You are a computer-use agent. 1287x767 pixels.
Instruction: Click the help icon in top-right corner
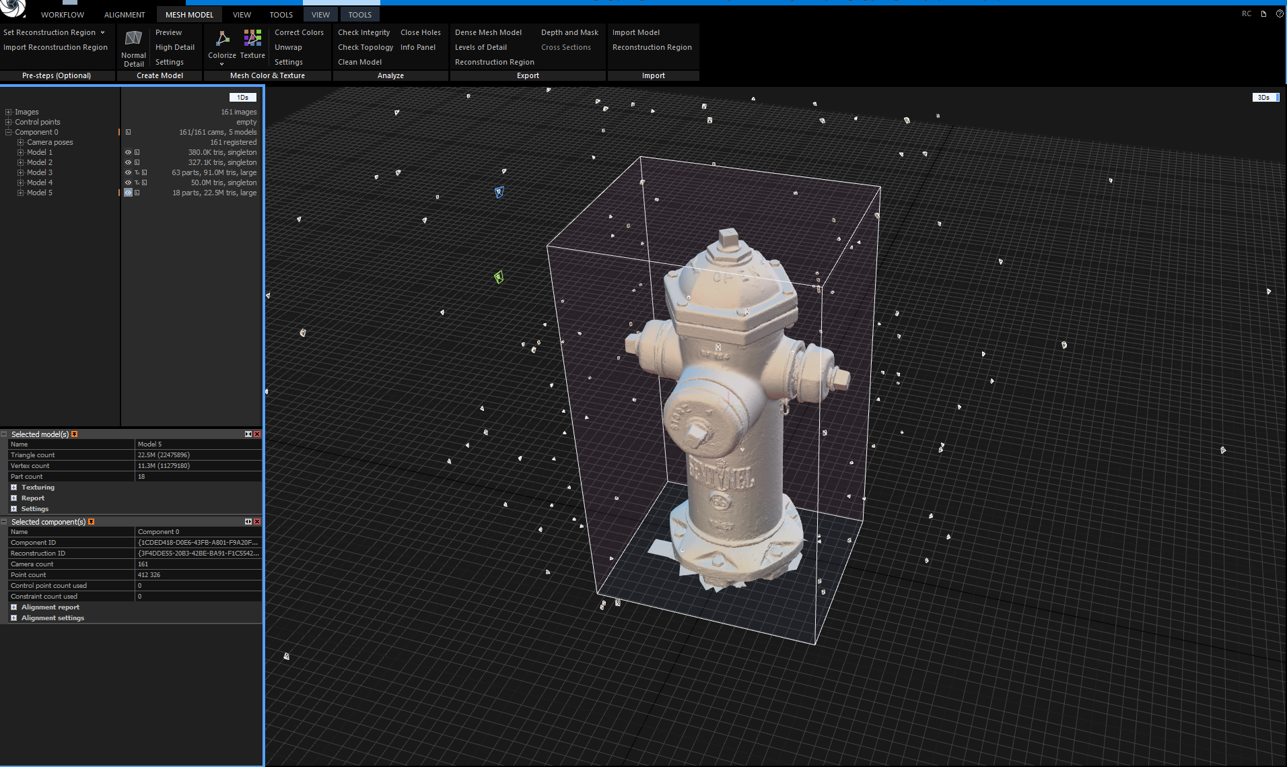[x=1280, y=14]
